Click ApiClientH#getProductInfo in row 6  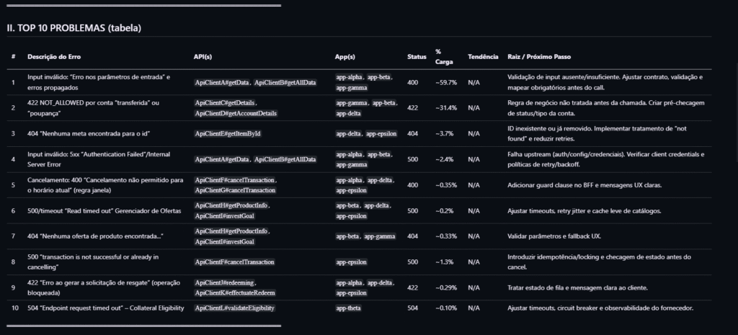click(x=231, y=205)
